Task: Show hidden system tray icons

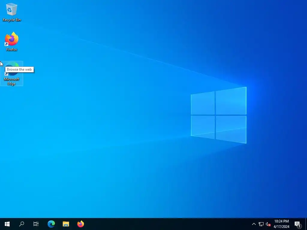Action: click(254, 224)
